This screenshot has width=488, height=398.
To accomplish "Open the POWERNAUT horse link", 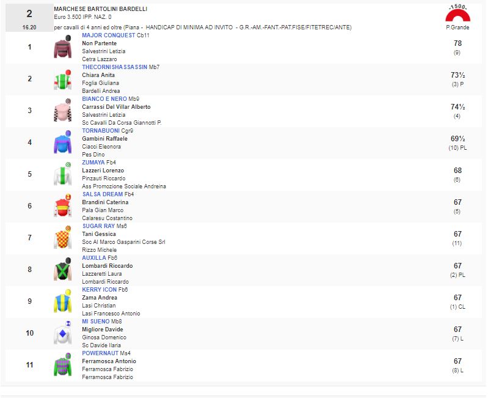I will coord(100,353).
